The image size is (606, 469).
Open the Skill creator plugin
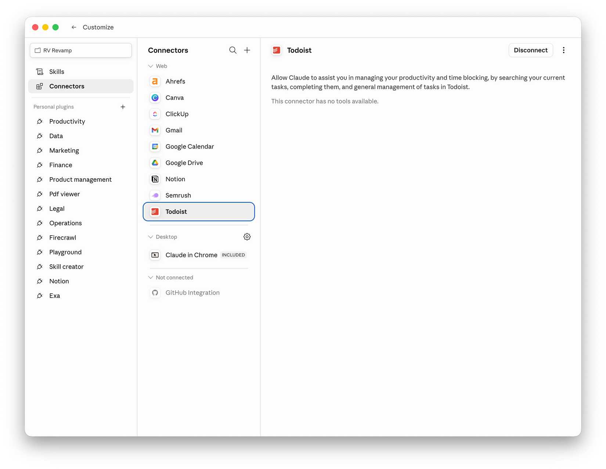81,267
